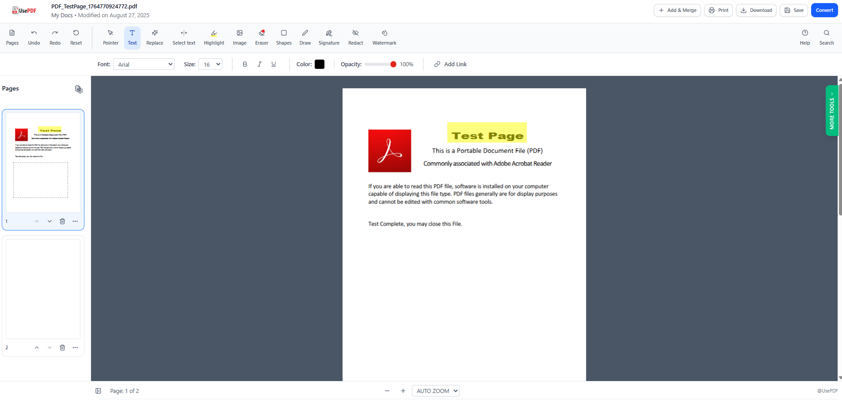Click the Add Link option
Image resolution: width=842 pixels, height=400 pixels.
coord(450,64)
